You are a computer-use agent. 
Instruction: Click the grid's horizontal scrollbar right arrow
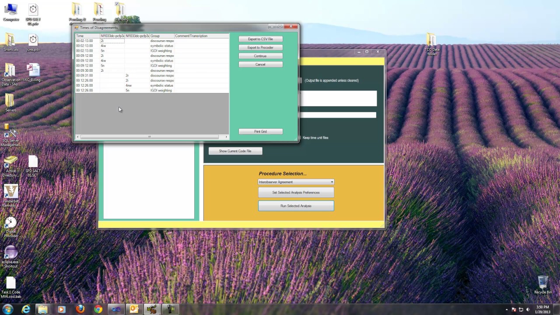(226, 137)
